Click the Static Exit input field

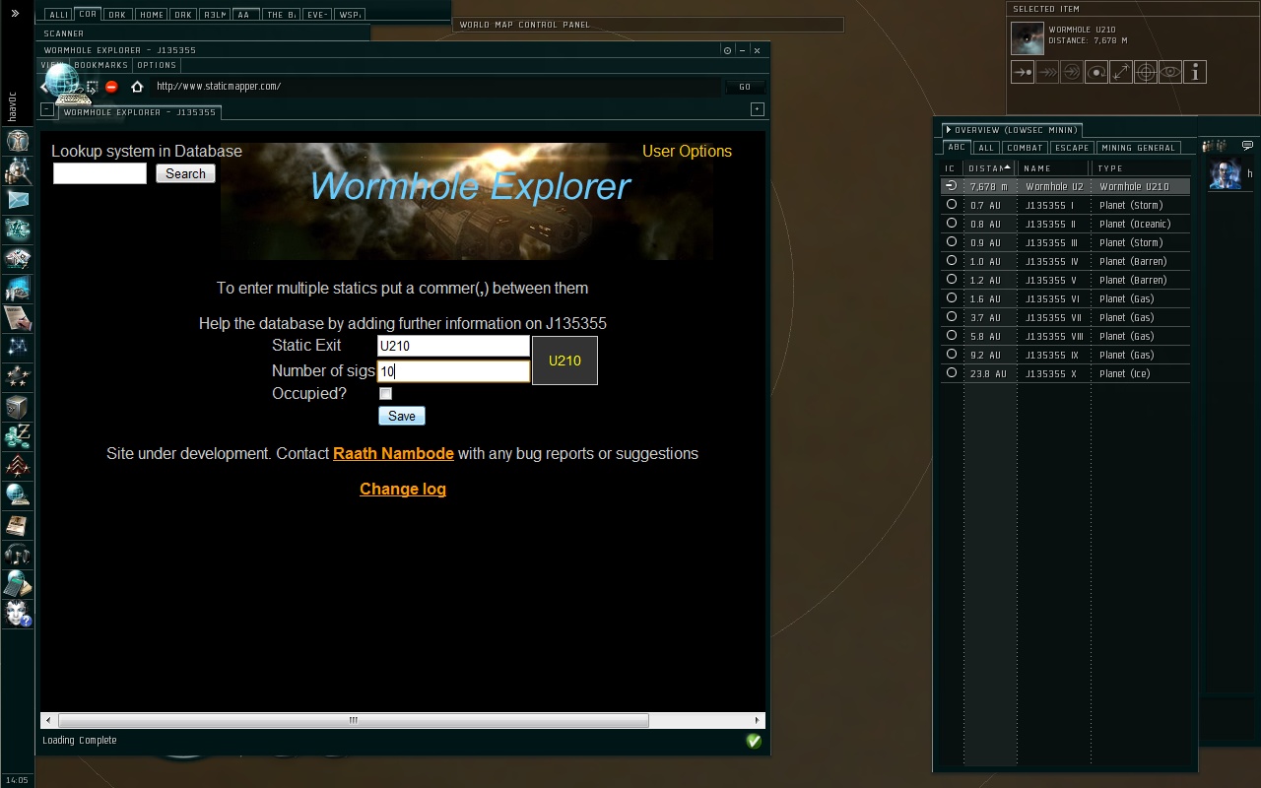pos(453,346)
